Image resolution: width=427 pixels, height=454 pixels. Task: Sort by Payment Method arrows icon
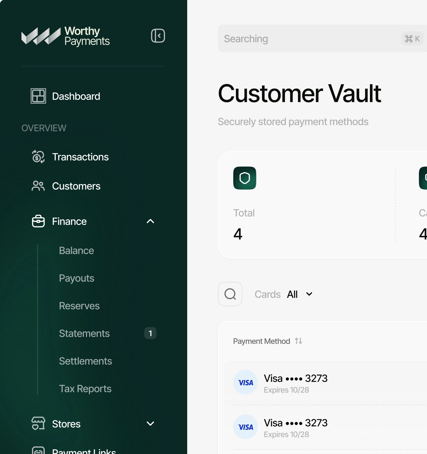click(298, 341)
